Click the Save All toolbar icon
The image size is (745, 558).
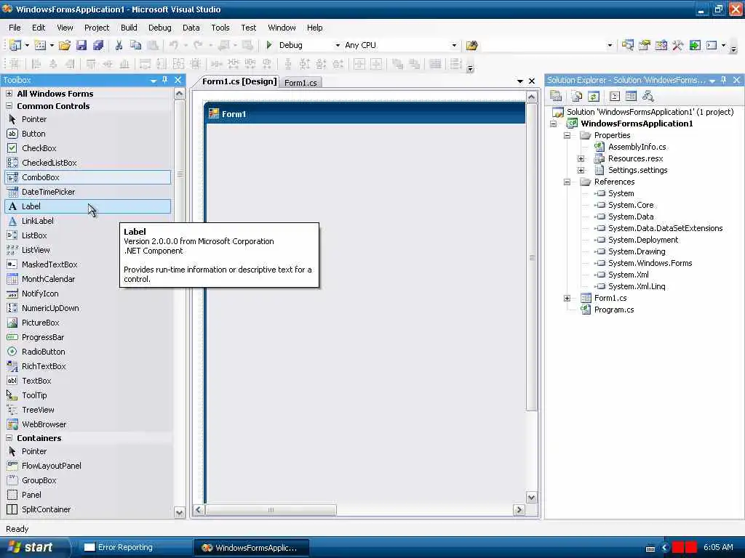pyautogui.click(x=98, y=45)
